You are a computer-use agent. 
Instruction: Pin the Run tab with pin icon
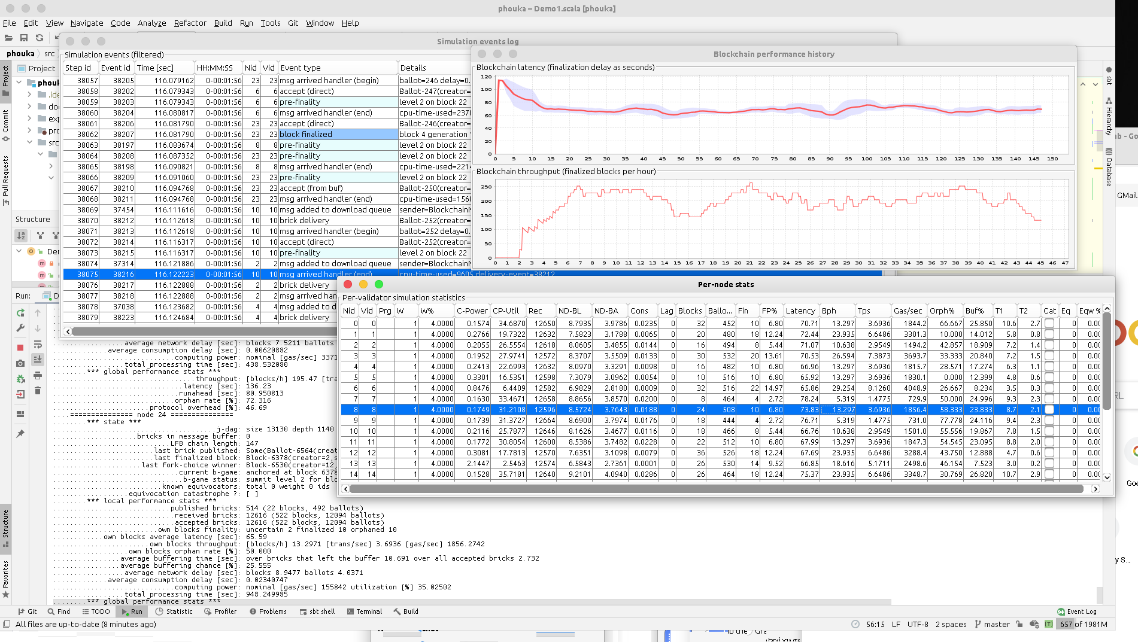[20, 433]
